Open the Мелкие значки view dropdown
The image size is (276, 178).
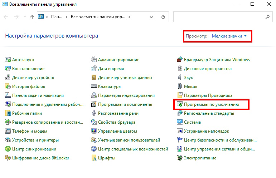(x=229, y=36)
